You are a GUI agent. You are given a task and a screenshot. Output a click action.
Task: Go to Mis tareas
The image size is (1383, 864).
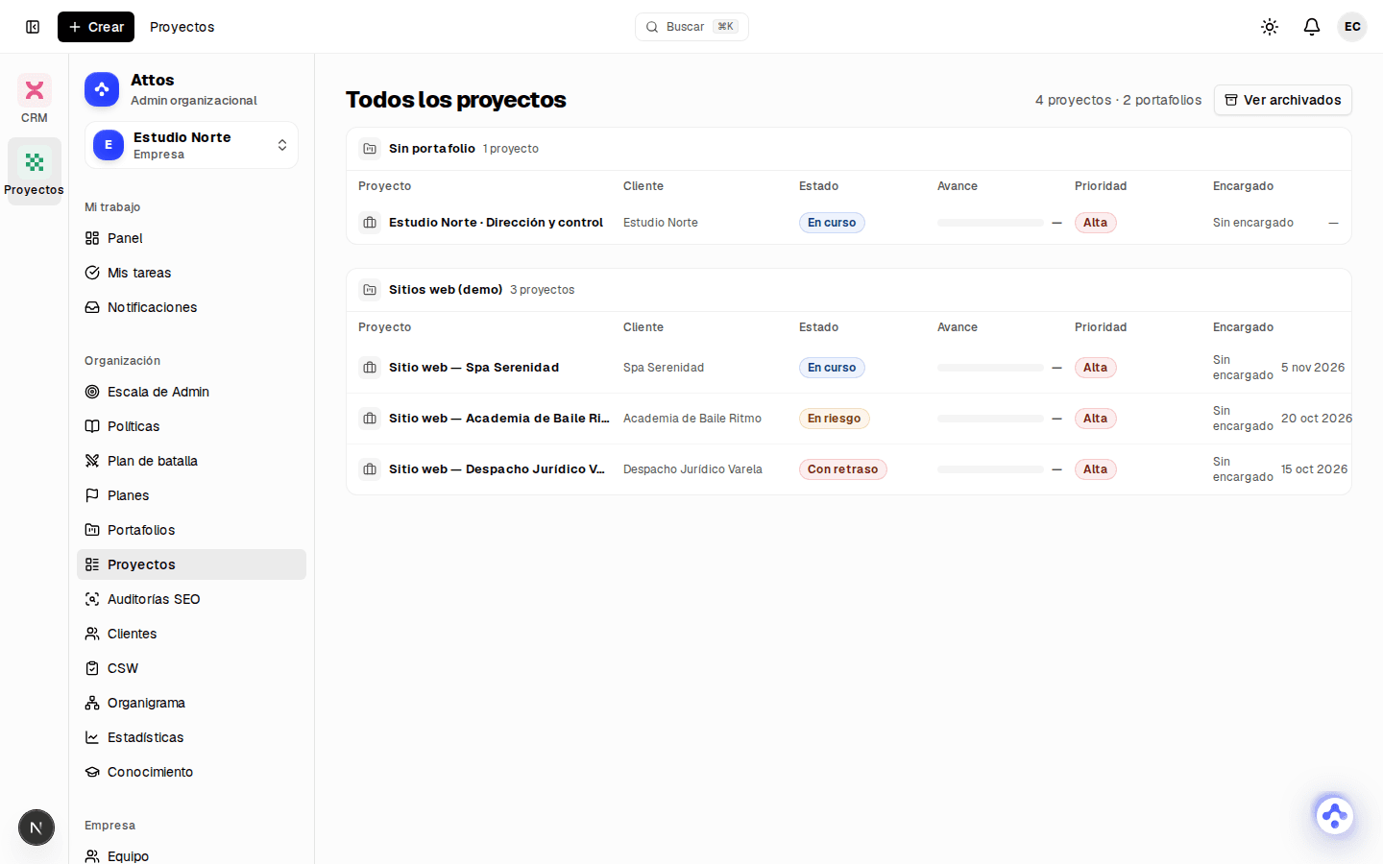tap(191, 273)
